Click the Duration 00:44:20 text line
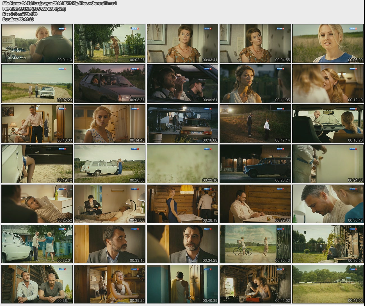 tap(18, 19)
